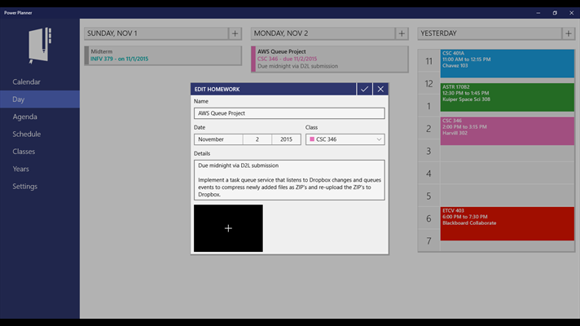Minimize the Power Planner window
The width and height of the screenshot is (580, 326).
[538, 12]
